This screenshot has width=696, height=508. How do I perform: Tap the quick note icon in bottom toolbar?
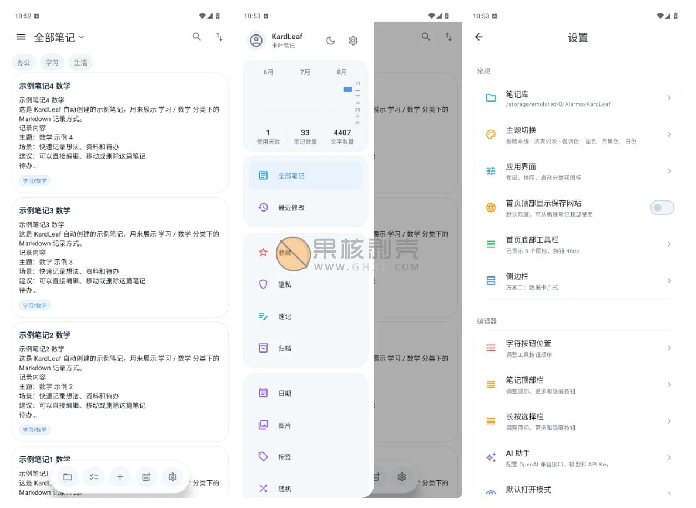[147, 477]
